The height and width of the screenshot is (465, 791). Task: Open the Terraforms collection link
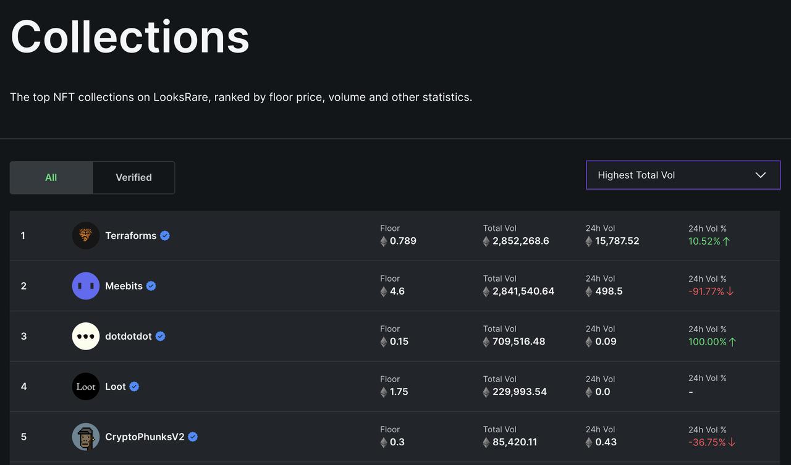click(130, 236)
